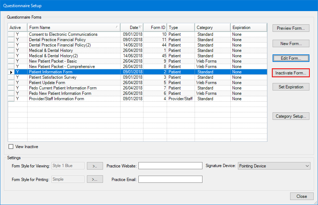318x205 pixels.
Task: Sort by the Date column header
Action: point(132,28)
